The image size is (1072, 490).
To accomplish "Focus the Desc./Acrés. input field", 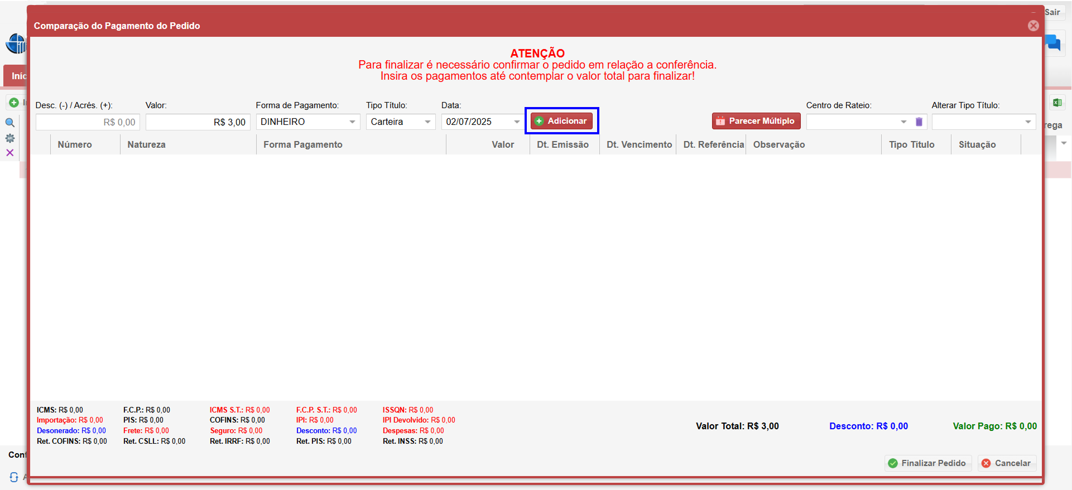I will (88, 122).
